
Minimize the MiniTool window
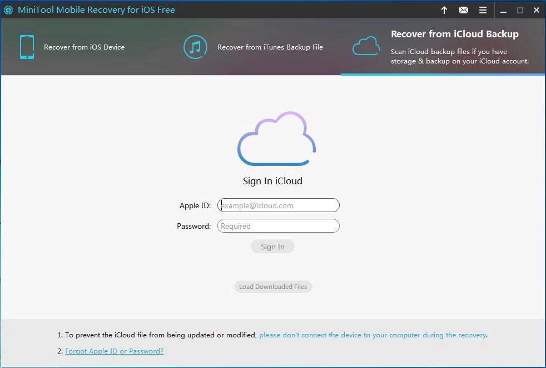pyautogui.click(x=503, y=10)
